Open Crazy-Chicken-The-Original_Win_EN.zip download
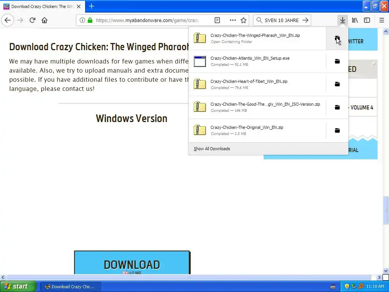389x292 pixels. click(257, 130)
